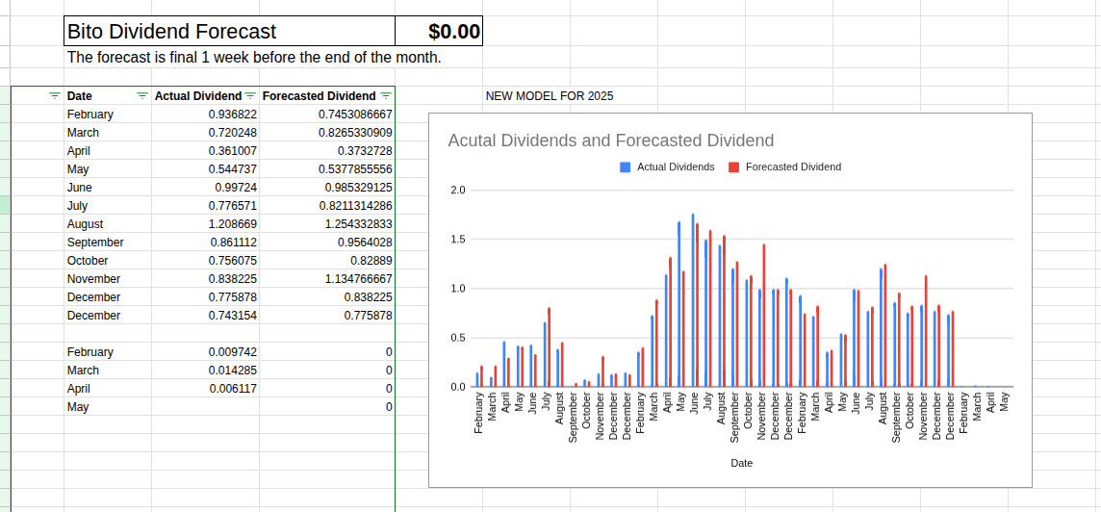
Task: Select the February cell beside 0.936822
Action: coord(108,115)
